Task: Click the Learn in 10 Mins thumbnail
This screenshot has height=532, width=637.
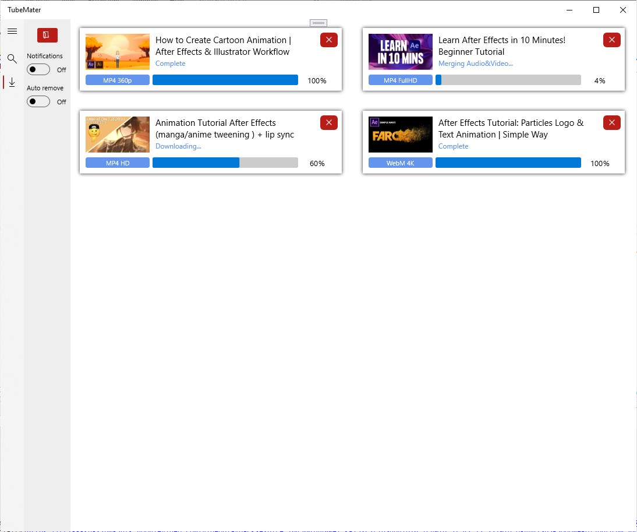Action: 400,52
